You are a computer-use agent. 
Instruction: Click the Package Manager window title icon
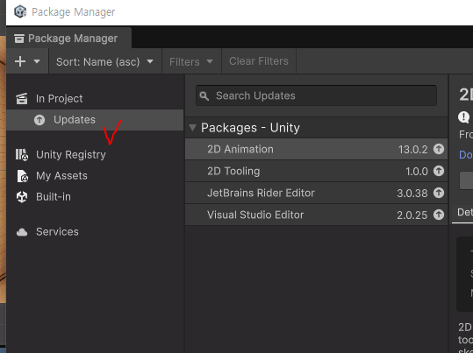(x=20, y=11)
